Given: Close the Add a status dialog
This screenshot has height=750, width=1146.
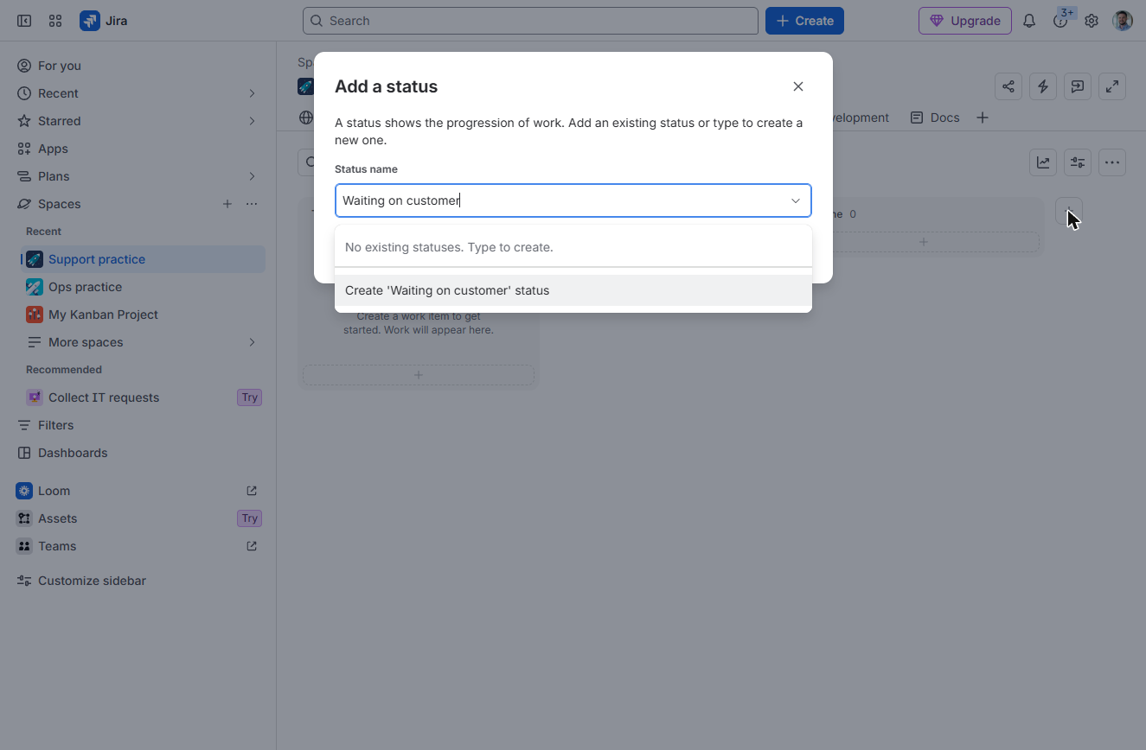Looking at the screenshot, I should (x=798, y=86).
